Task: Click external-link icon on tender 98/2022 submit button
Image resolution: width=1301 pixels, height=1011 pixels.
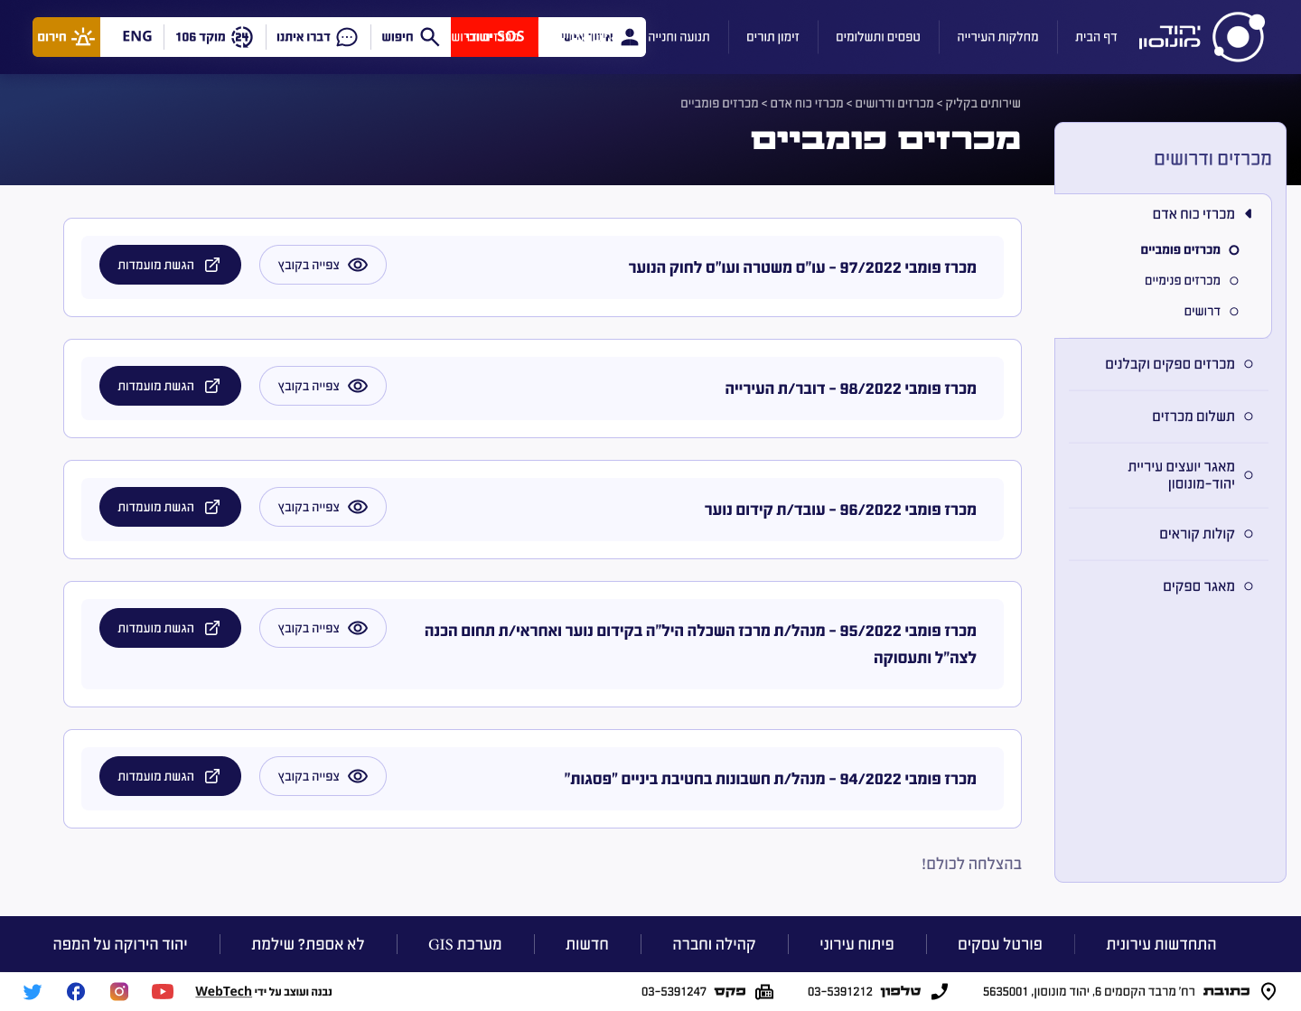Action: (x=212, y=386)
